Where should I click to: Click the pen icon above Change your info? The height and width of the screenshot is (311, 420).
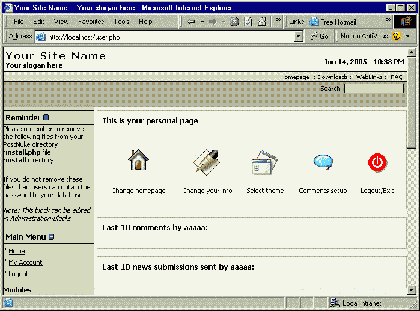[x=207, y=162]
